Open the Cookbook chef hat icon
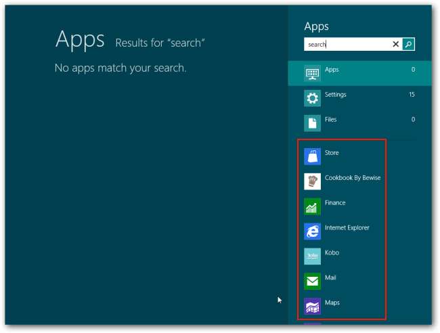Image resolution: width=440 pixels, height=333 pixels. [312, 181]
